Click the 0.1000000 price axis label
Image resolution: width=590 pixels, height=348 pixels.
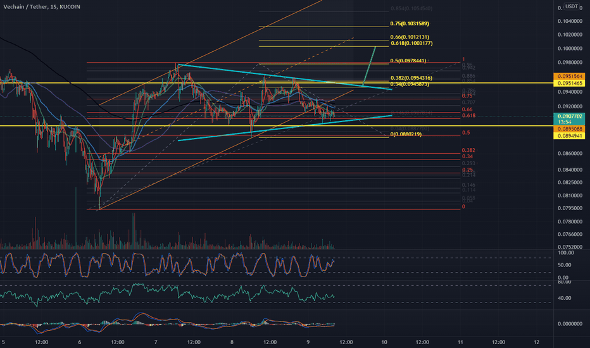point(570,49)
